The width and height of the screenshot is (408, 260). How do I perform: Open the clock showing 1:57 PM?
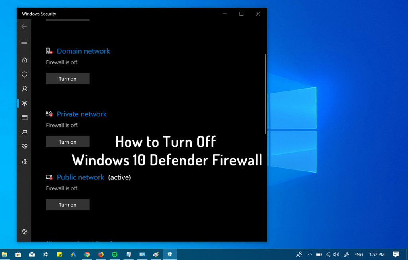pyautogui.click(x=377, y=254)
